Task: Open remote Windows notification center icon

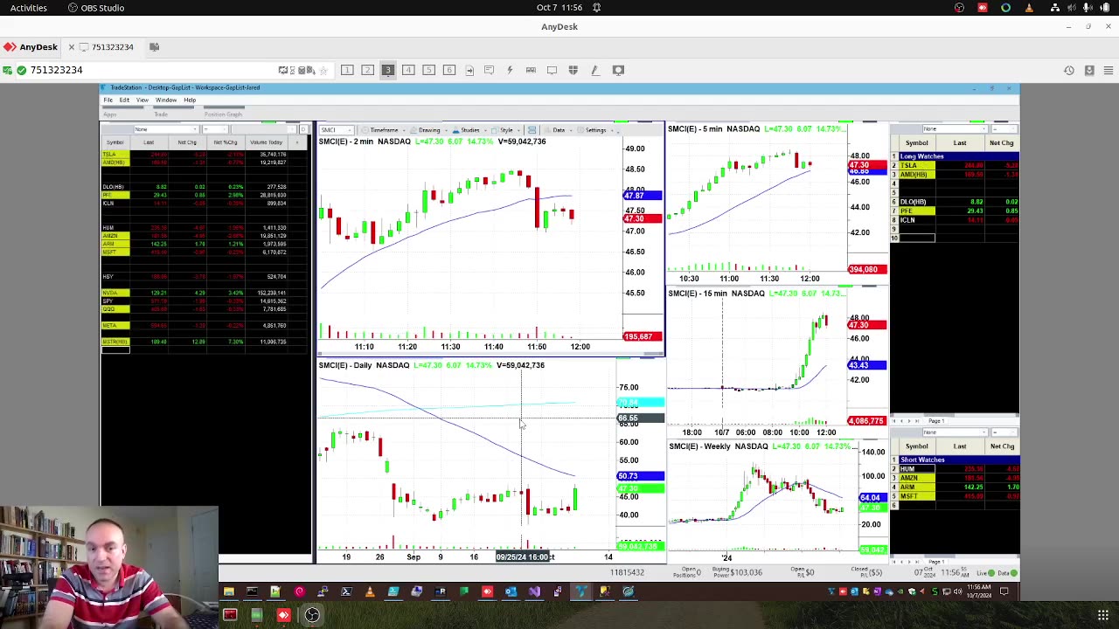Action: [x=1004, y=591]
